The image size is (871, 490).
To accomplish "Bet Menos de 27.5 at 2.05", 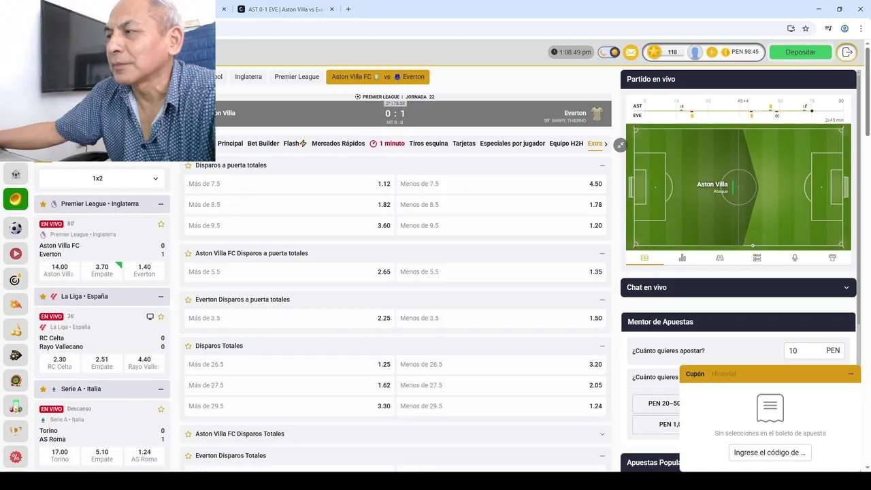I will [x=501, y=385].
